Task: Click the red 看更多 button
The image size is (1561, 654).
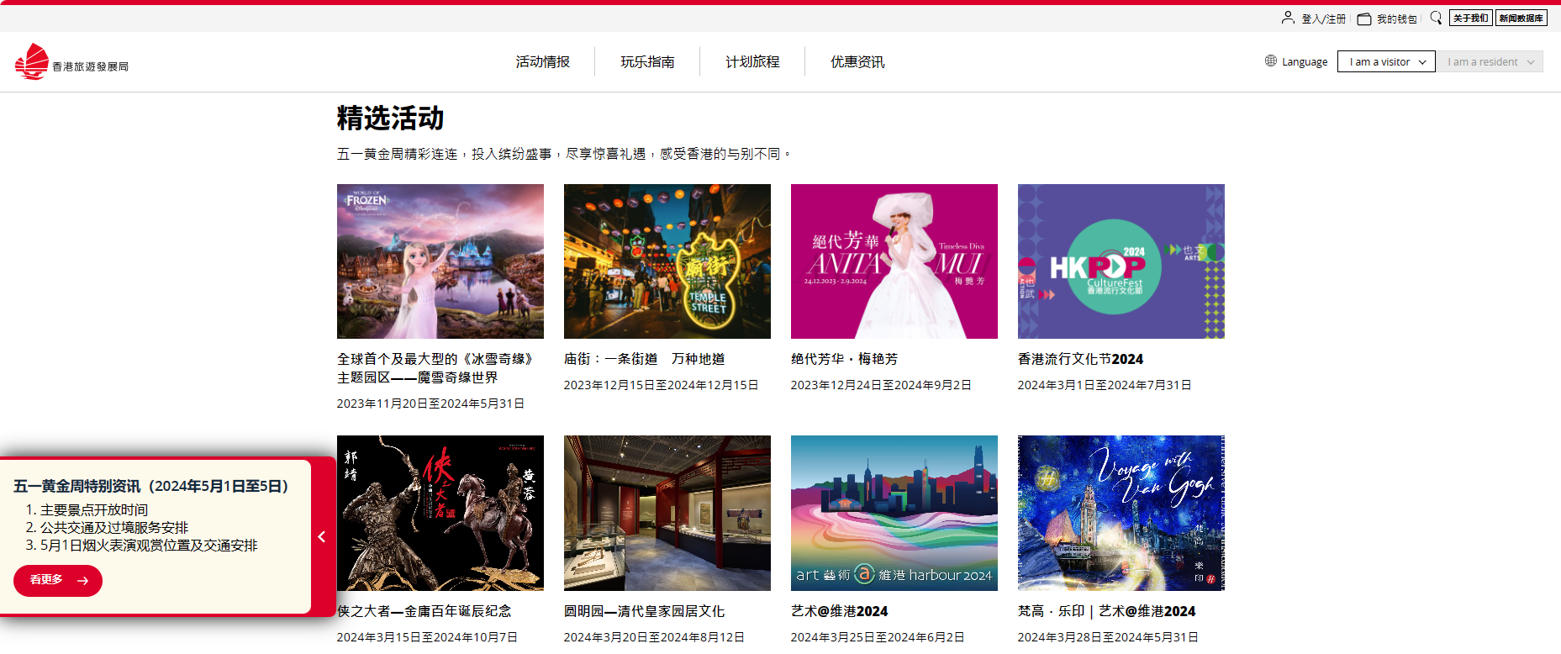Action: (x=58, y=581)
